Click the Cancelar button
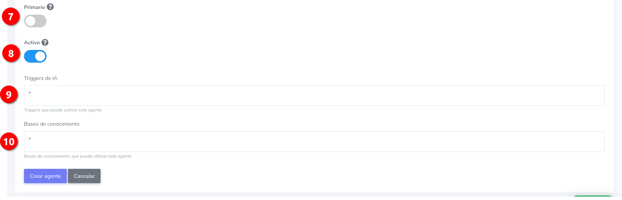The image size is (622, 200). pyautogui.click(x=84, y=176)
